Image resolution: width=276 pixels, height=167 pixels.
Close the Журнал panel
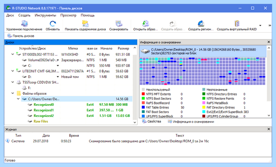click(269, 129)
